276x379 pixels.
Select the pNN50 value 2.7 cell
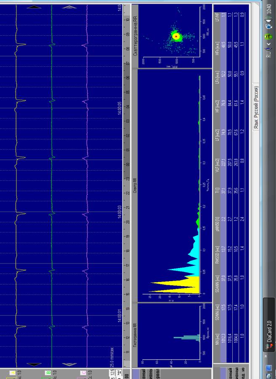click(230, 219)
